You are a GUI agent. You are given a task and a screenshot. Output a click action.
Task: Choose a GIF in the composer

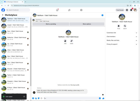[41, 98]
